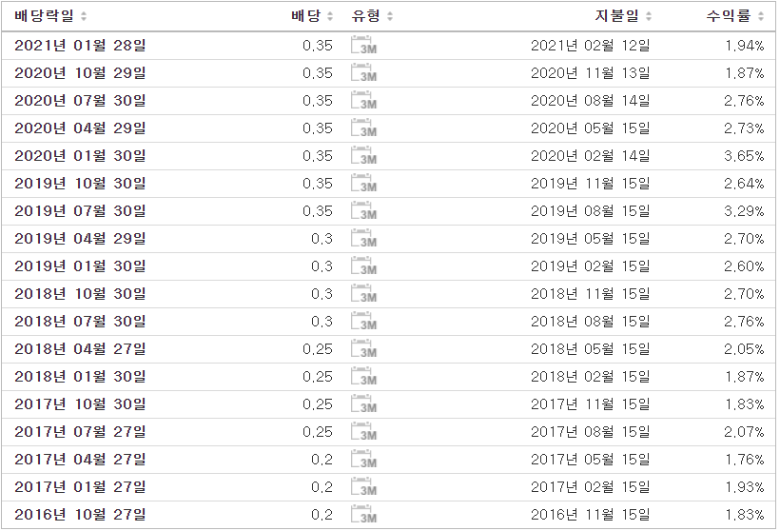Click 3M calendar icon in 2019년 07월 30일 row

point(363,211)
